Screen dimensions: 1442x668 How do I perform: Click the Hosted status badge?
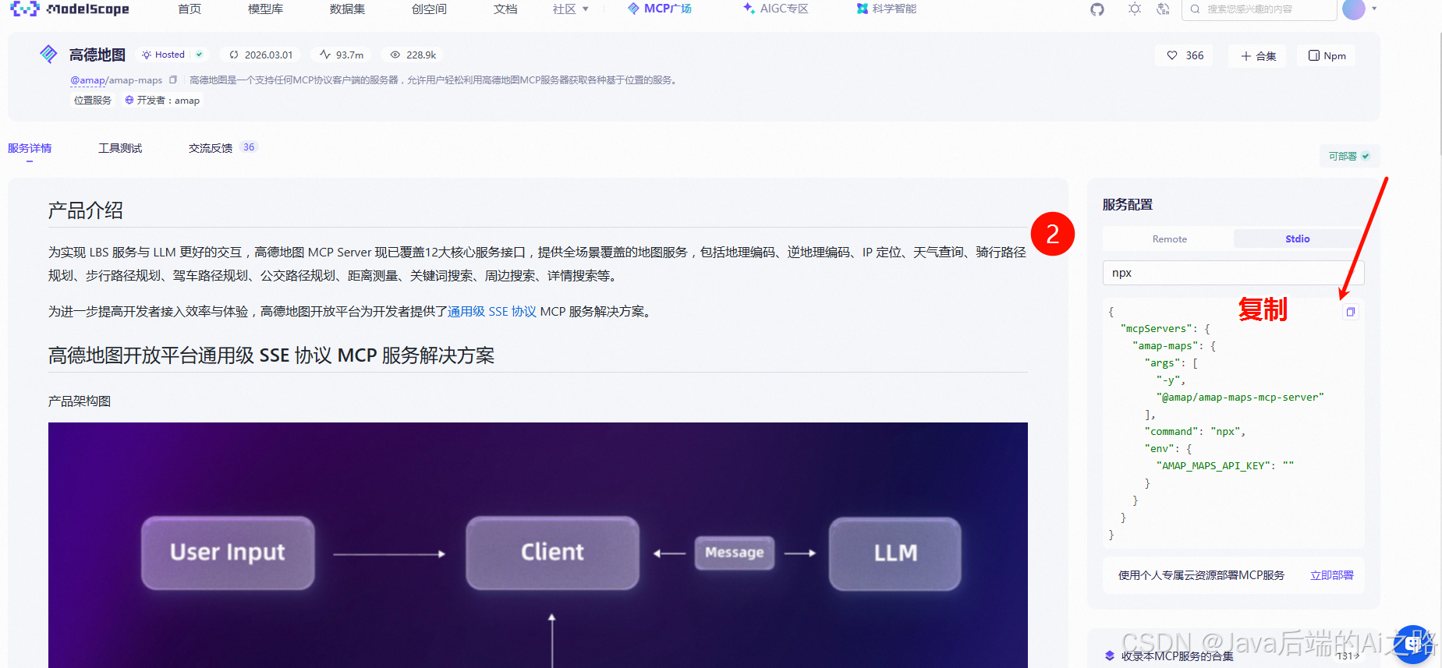pos(172,55)
